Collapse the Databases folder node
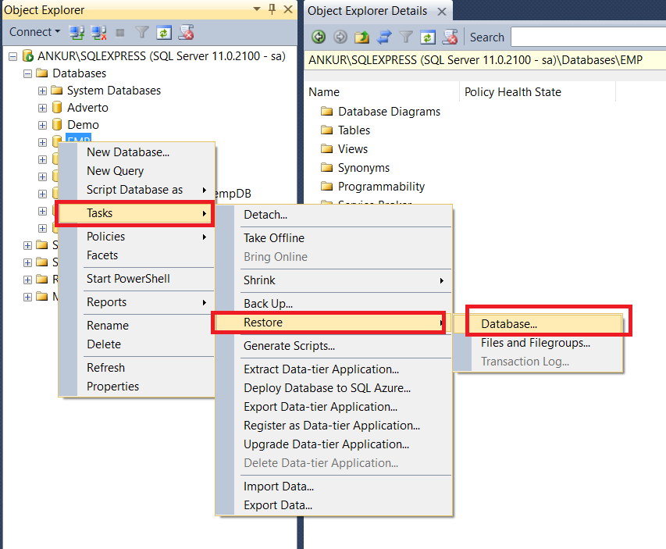The width and height of the screenshot is (666, 549). 27,73
